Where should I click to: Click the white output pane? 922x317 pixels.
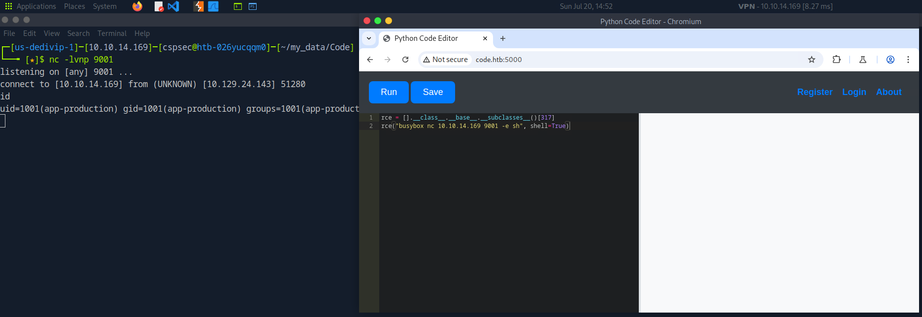click(x=779, y=213)
